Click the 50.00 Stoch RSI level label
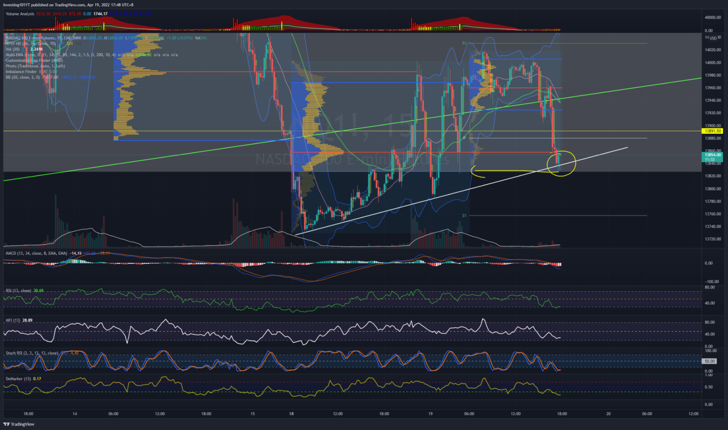Viewport: 728px width, 430px height. click(x=710, y=361)
